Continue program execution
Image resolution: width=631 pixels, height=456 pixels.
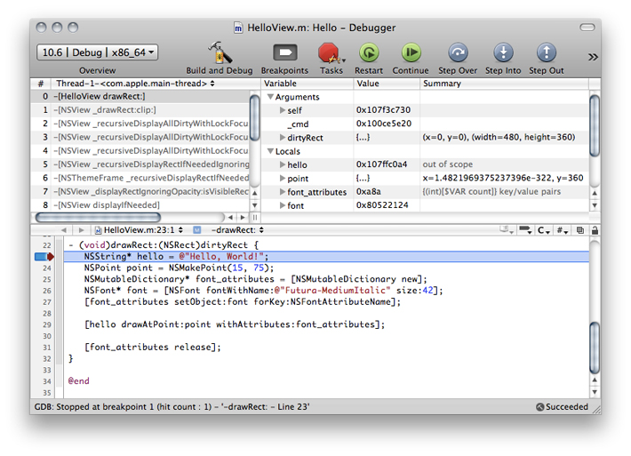[410, 53]
